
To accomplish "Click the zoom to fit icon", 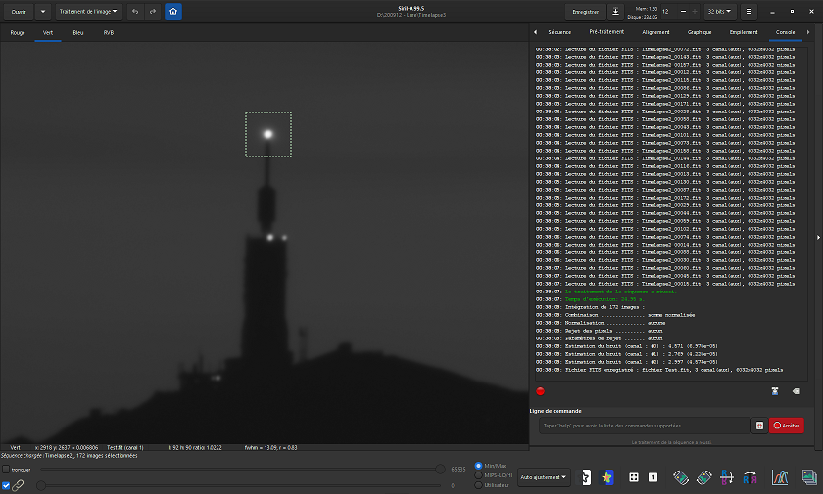I will pyautogui.click(x=634, y=477).
